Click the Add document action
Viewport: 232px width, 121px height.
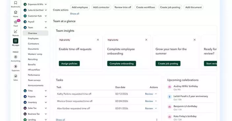click(x=193, y=7)
